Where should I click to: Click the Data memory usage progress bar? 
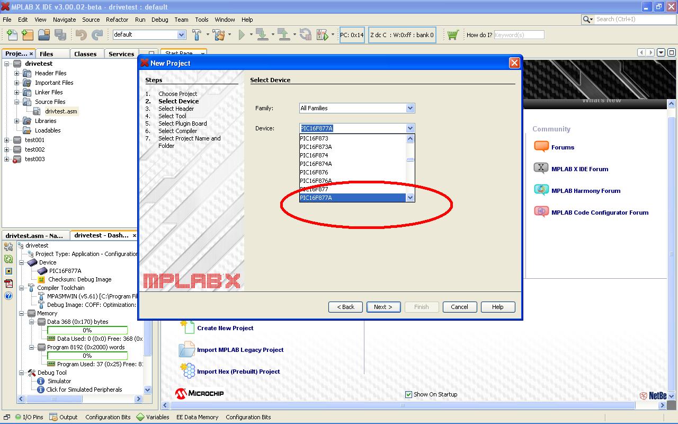87,330
